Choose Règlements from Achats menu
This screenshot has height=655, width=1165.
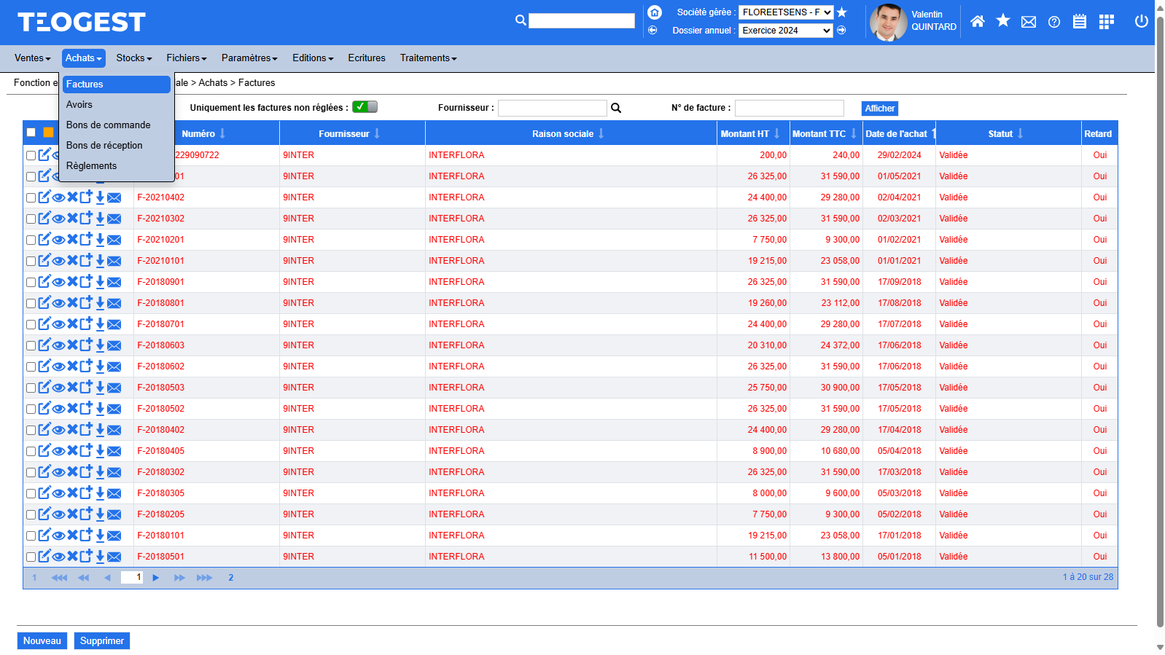pos(92,166)
